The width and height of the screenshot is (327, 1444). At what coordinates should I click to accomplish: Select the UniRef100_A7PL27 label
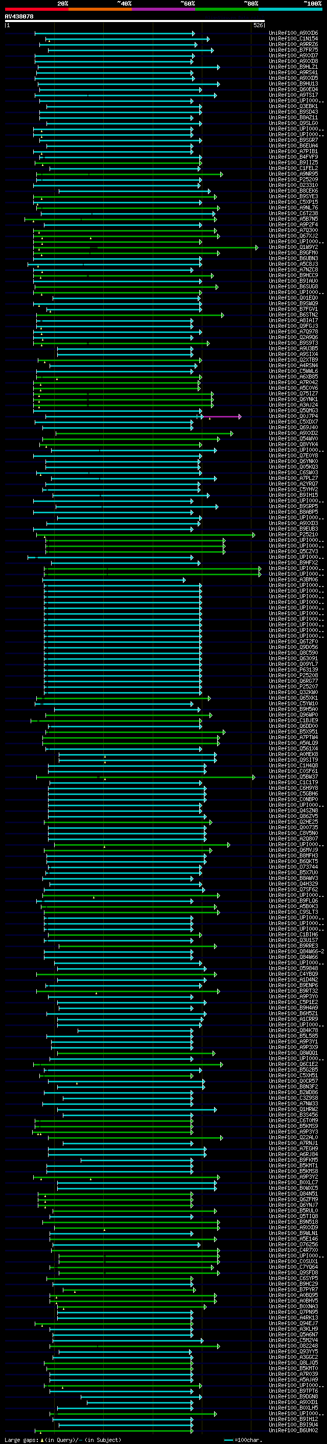[293, 478]
